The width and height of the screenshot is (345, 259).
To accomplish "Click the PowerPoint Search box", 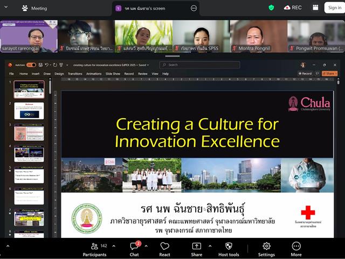I will (199, 65).
